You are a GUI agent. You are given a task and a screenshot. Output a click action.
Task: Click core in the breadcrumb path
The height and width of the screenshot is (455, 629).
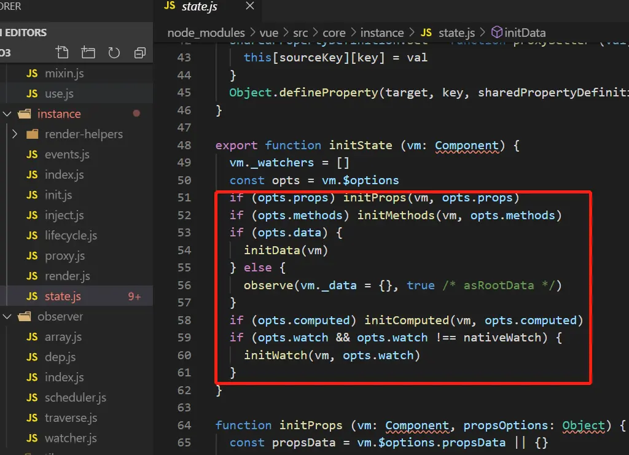(x=334, y=33)
